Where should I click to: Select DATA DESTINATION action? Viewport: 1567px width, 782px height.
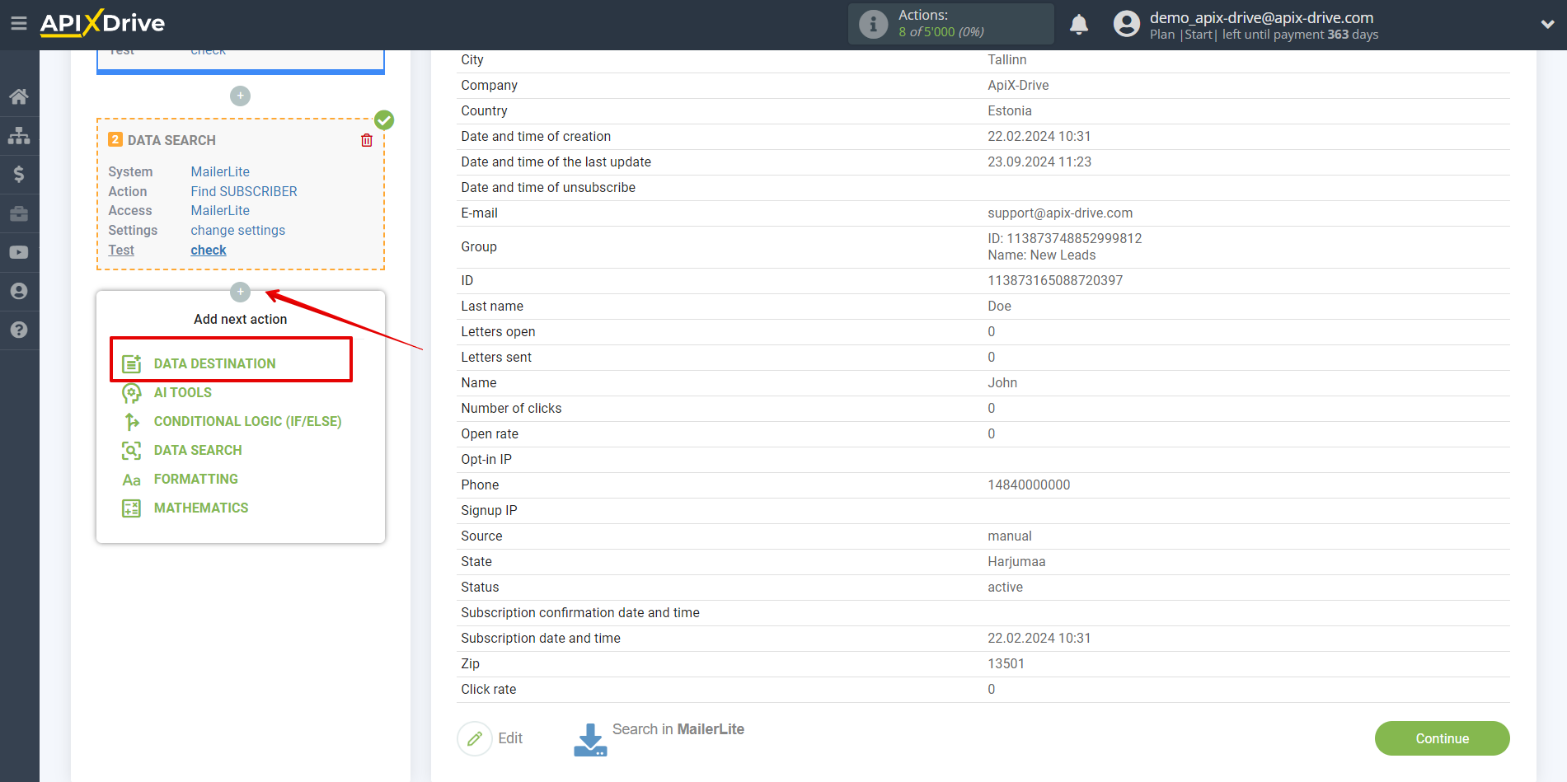pos(214,363)
